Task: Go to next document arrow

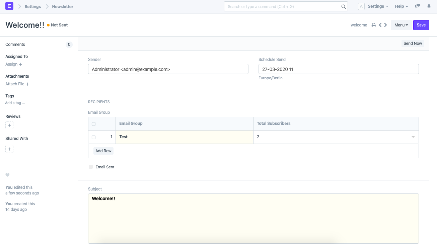Action: (386, 25)
